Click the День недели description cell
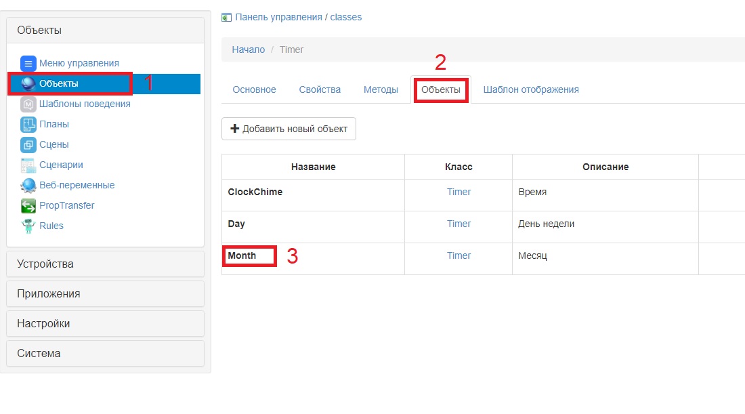The width and height of the screenshot is (745, 414). (x=605, y=227)
